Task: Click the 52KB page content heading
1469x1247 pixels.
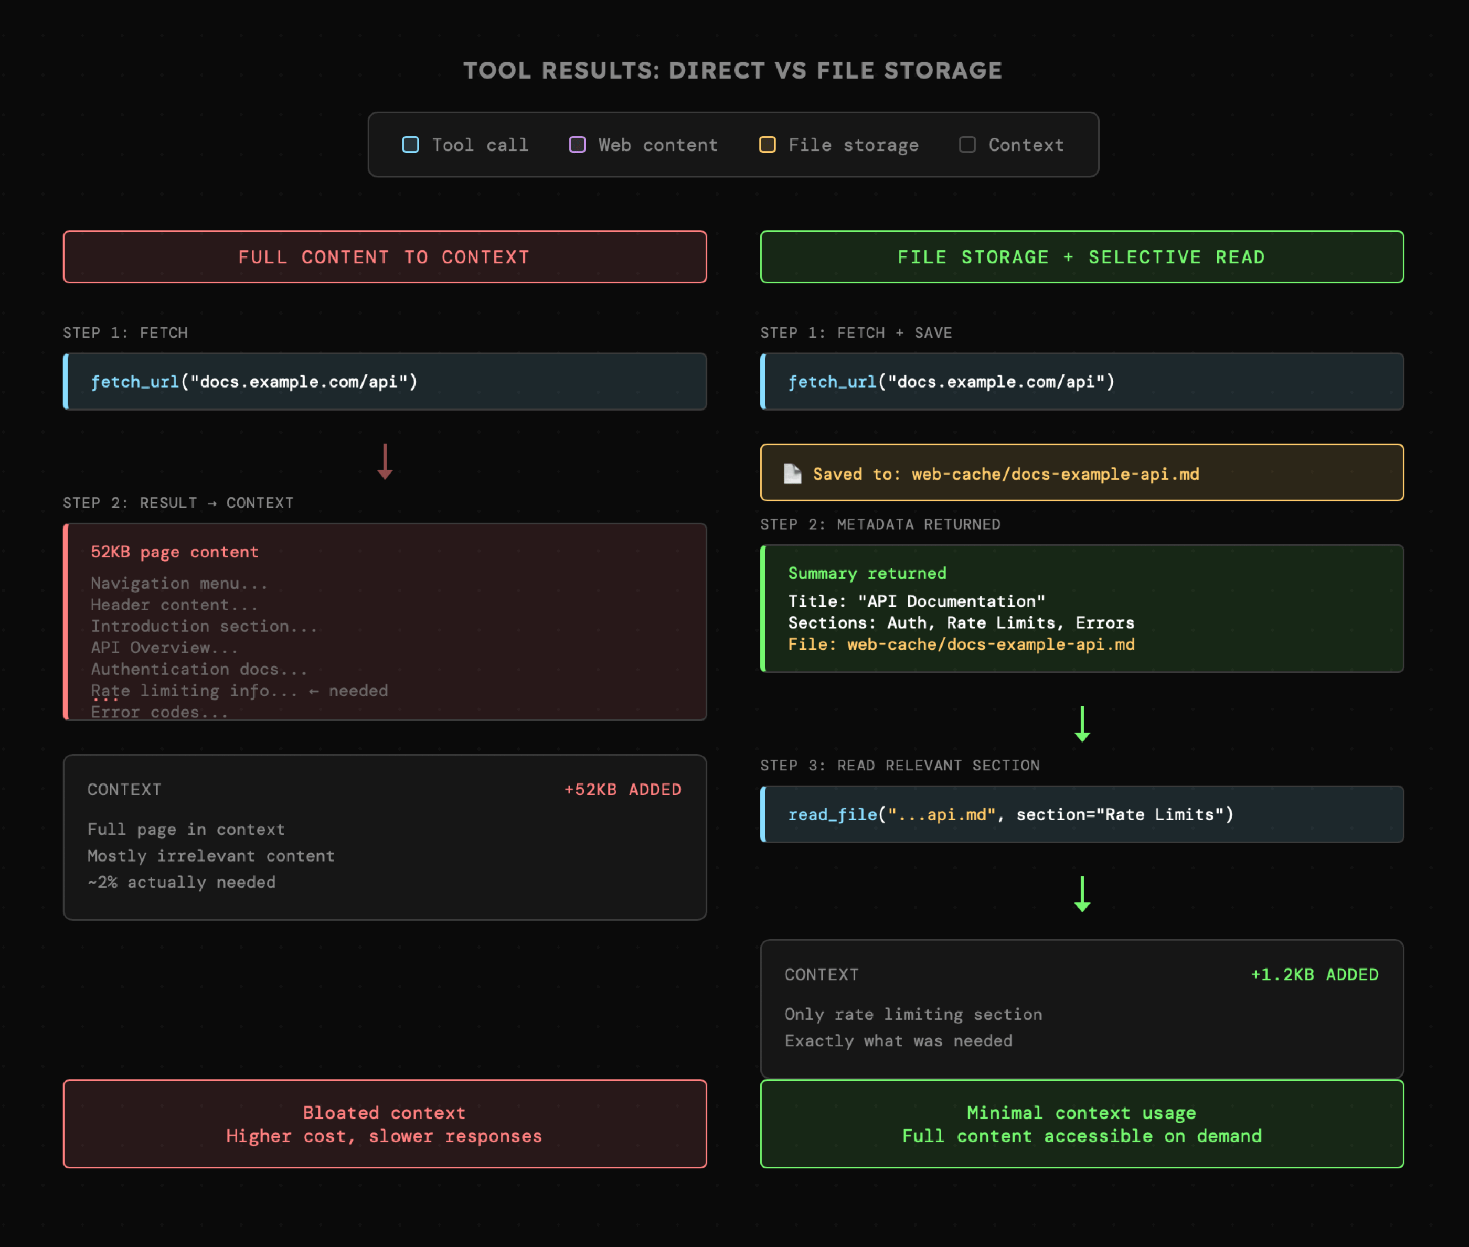Action: point(175,552)
